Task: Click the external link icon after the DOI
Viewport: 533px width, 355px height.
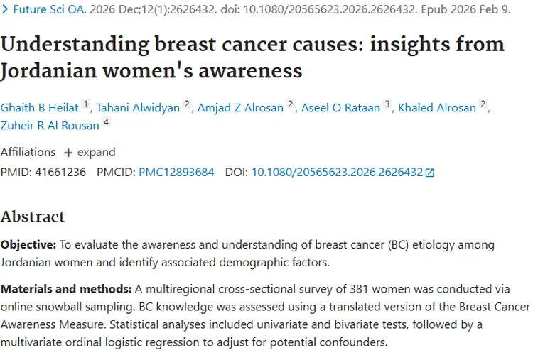Action: coord(429,173)
